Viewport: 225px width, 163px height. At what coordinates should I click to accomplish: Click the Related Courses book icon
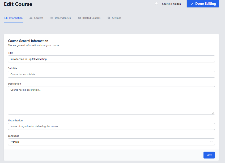pos(79,18)
